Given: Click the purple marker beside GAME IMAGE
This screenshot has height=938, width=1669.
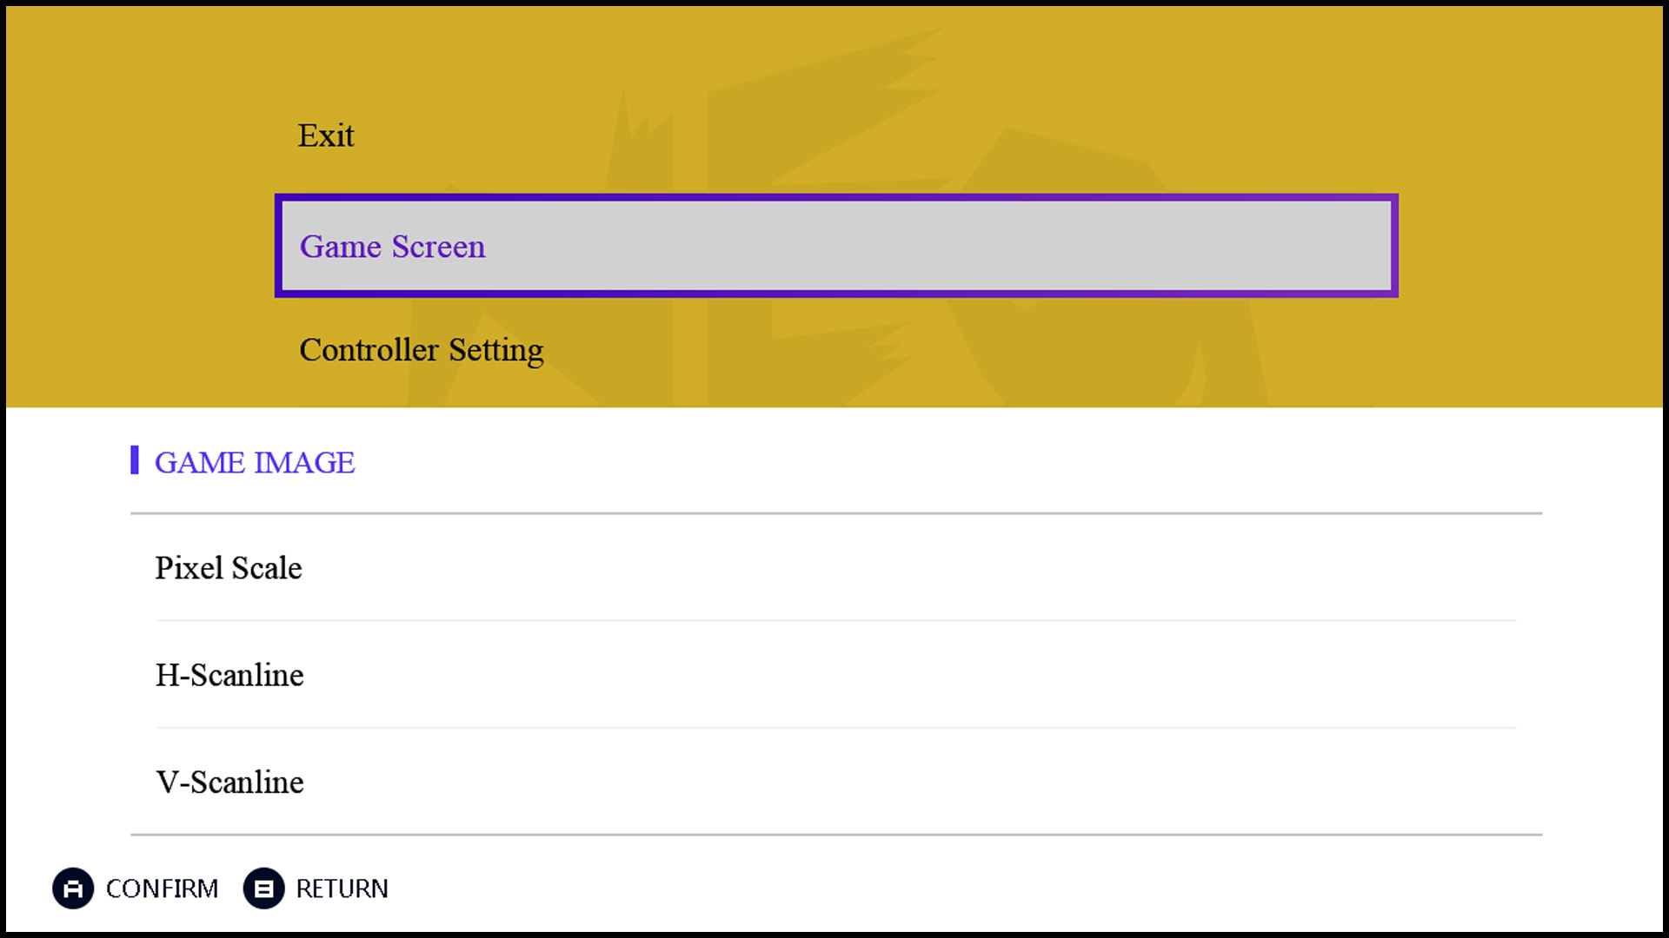Looking at the screenshot, I should coord(135,460).
